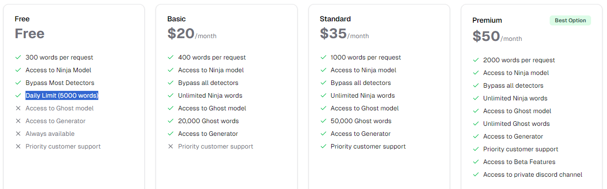This screenshot has width=607, height=189.
Task: Click the checkmark next to 20,000 Ghost words
Action: (171, 121)
